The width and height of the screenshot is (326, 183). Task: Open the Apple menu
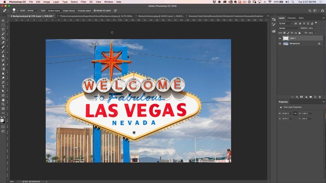pos(4,2)
